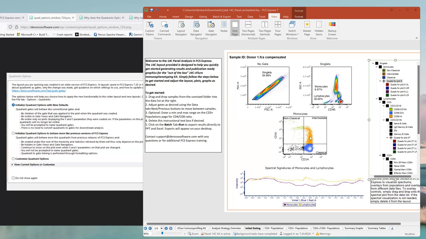Image resolution: width=426 pixels, height=239 pixels.
Task: Switch to CD3+ Populations page tab
Action: [x=298, y=228]
